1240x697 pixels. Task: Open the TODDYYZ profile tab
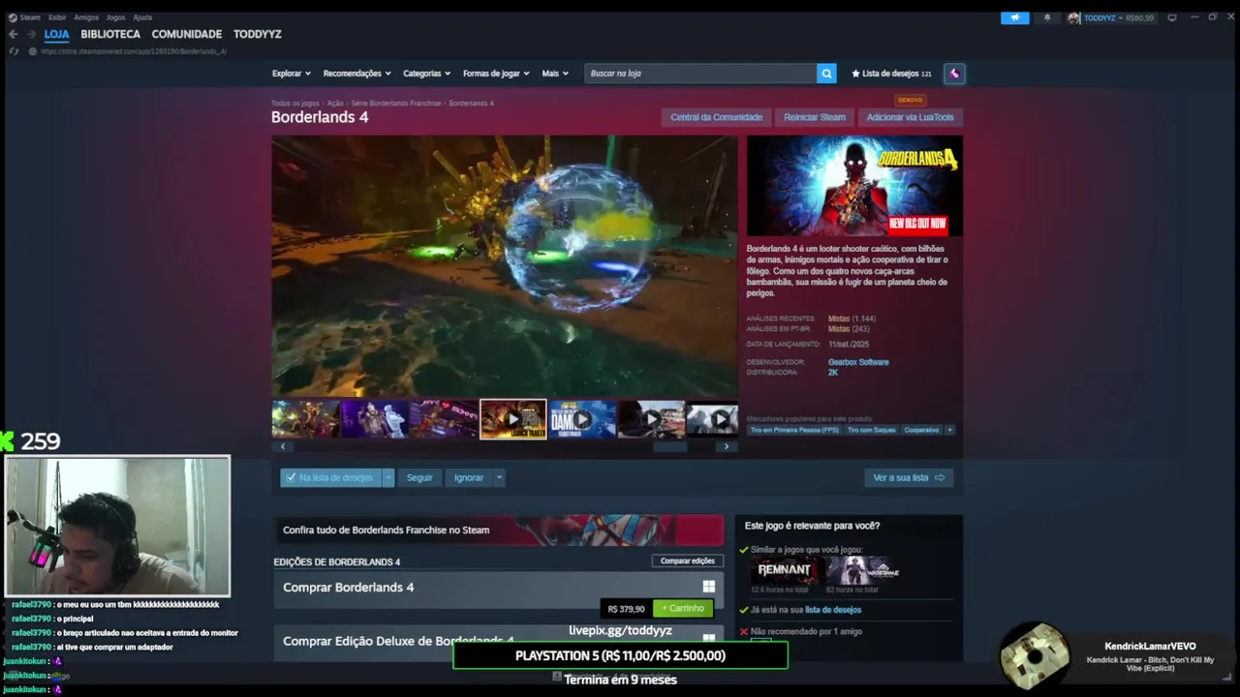tap(257, 34)
